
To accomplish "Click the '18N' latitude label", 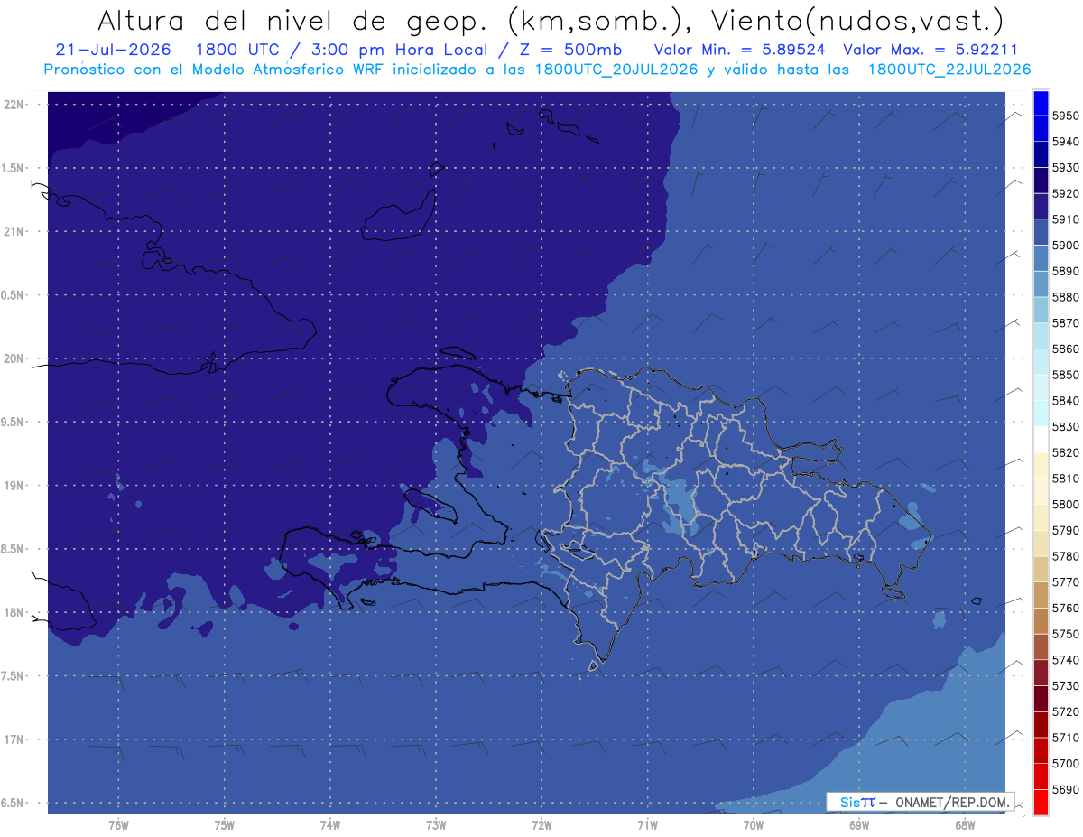I will 15,613.
